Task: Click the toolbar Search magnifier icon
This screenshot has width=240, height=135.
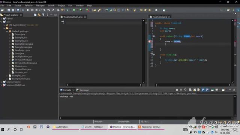Action: [x=221, y=10]
